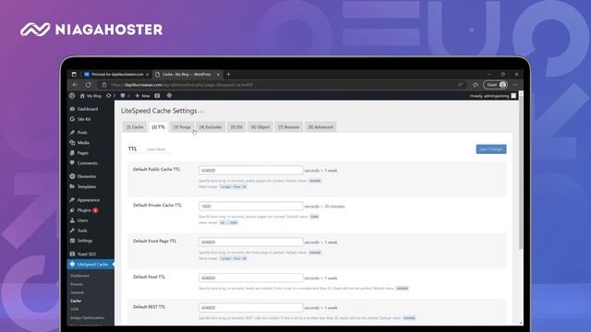Viewport: 591px width, 332px height.
Task: Open the LiteSpeed Presets submenu link
Action: [x=76, y=284]
